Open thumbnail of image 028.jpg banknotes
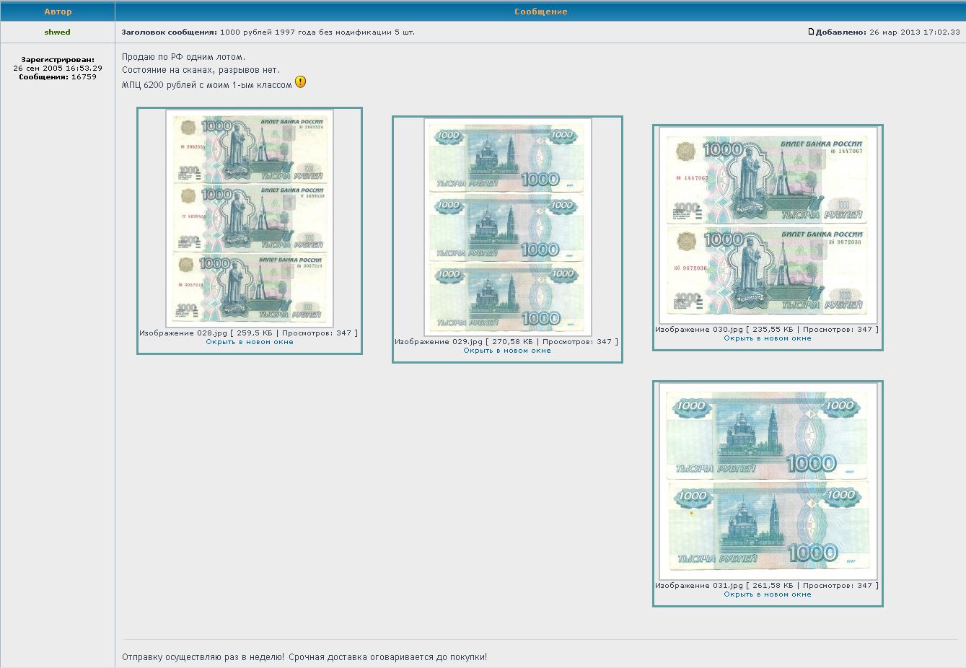Viewport: 966px width, 668px height. coord(249,218)
